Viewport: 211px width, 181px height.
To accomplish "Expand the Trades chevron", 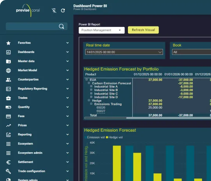I will tap(67, 98).
